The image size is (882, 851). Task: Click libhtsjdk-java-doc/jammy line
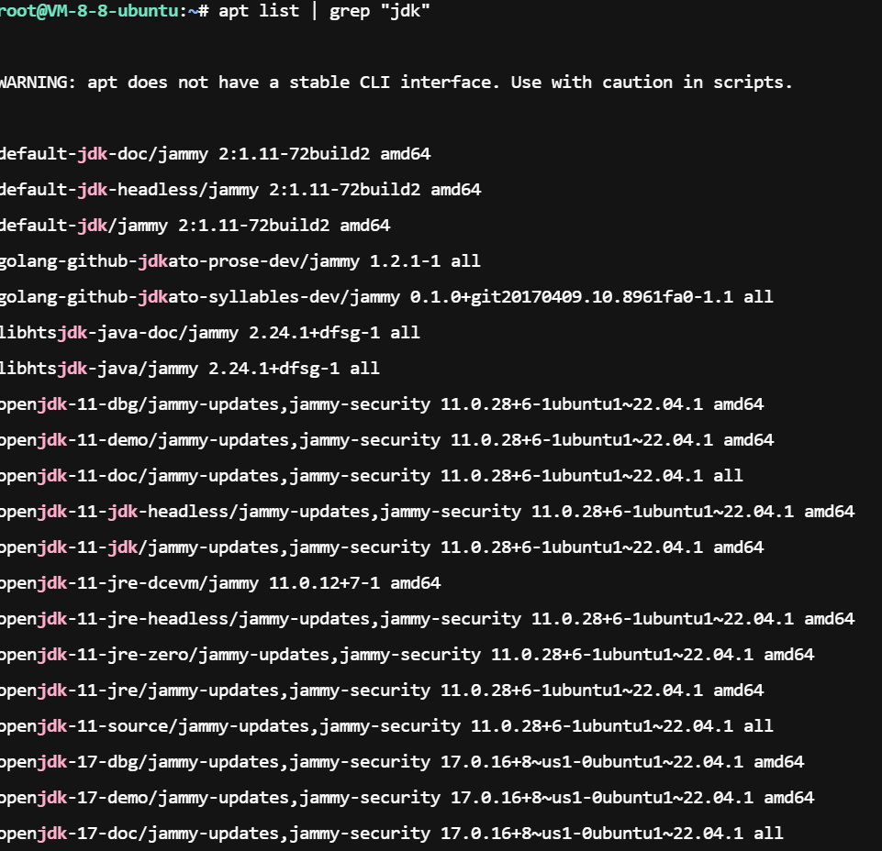click(210, 333)
